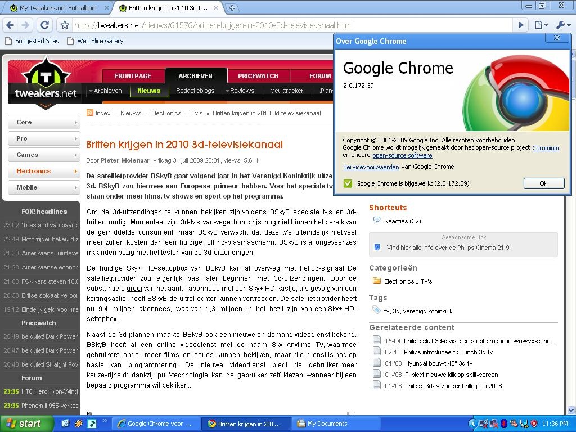Open the Chromium project link
Image resolution: width=576 pixels, height=432 pixels.
[546, 148]
